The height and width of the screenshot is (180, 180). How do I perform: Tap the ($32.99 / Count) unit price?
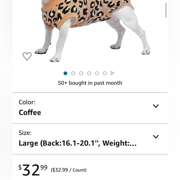pyautogui.click(x=69, y=170)
